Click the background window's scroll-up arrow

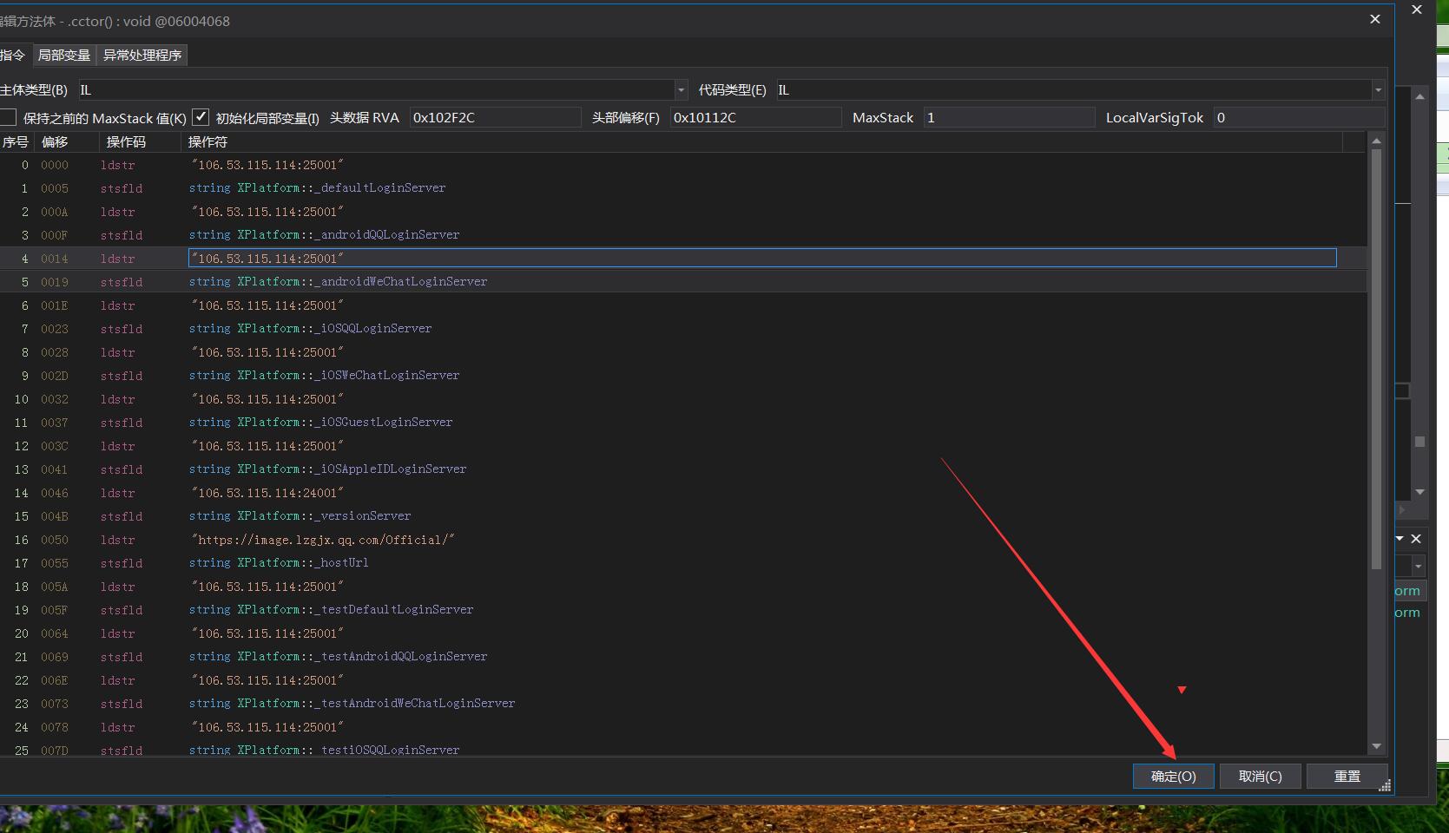(1419, 96)
